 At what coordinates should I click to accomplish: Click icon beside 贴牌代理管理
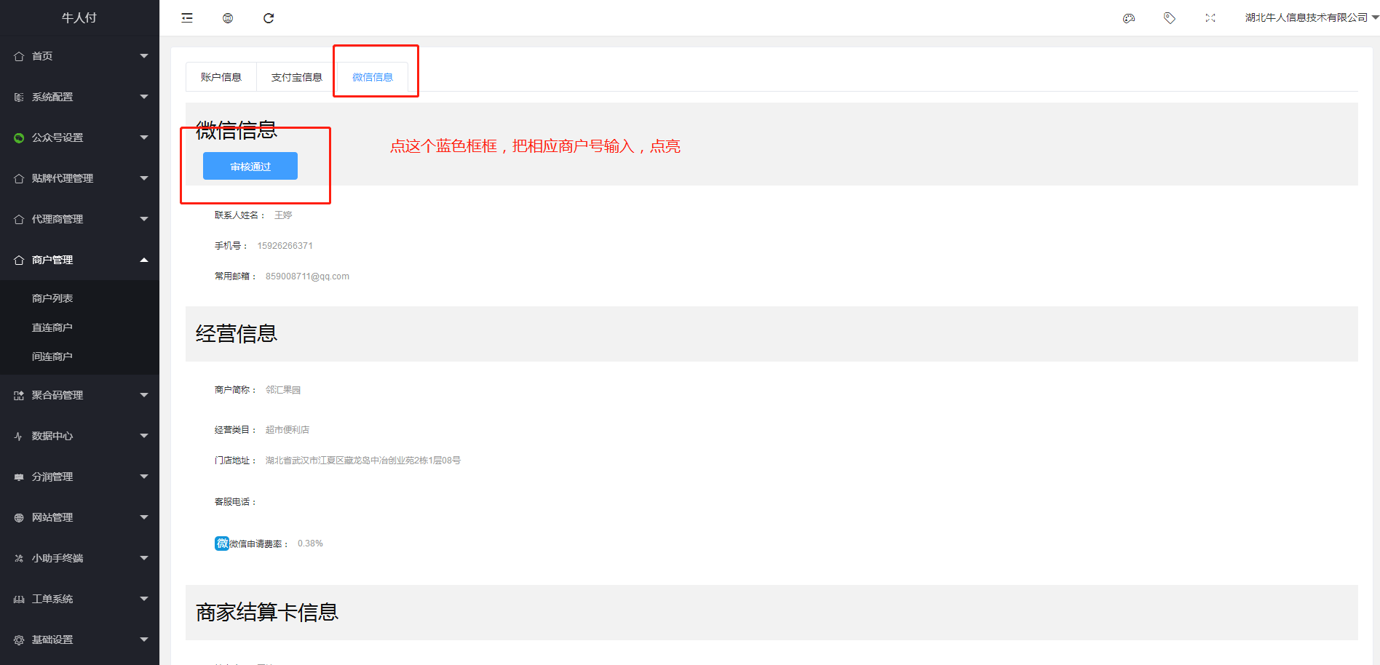click(19, 178)
